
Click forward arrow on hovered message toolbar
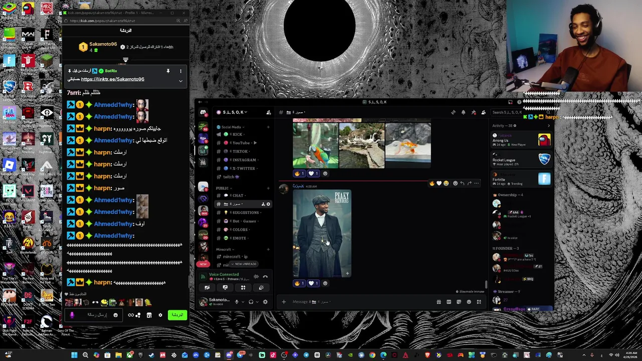point(469,184)
